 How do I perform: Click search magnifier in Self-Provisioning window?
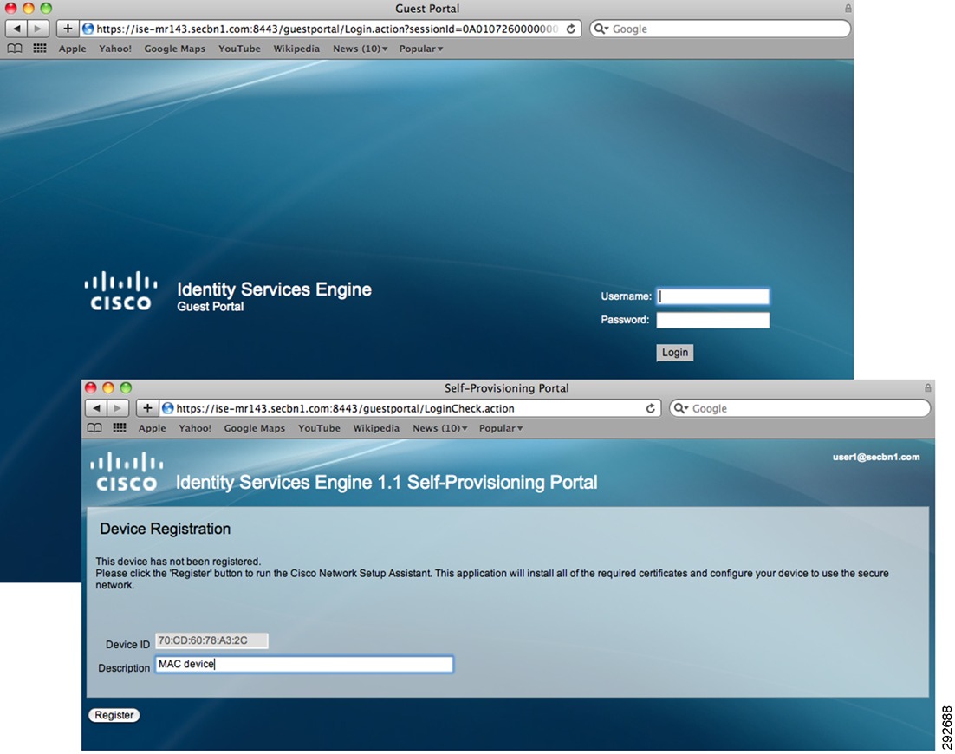[x=680, y=408]
